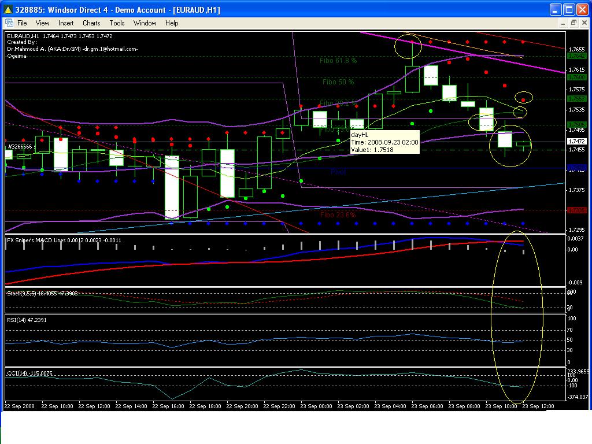Click RSI scale level 70
Viewport: 592px width, 444px height.
coord(570,330)
